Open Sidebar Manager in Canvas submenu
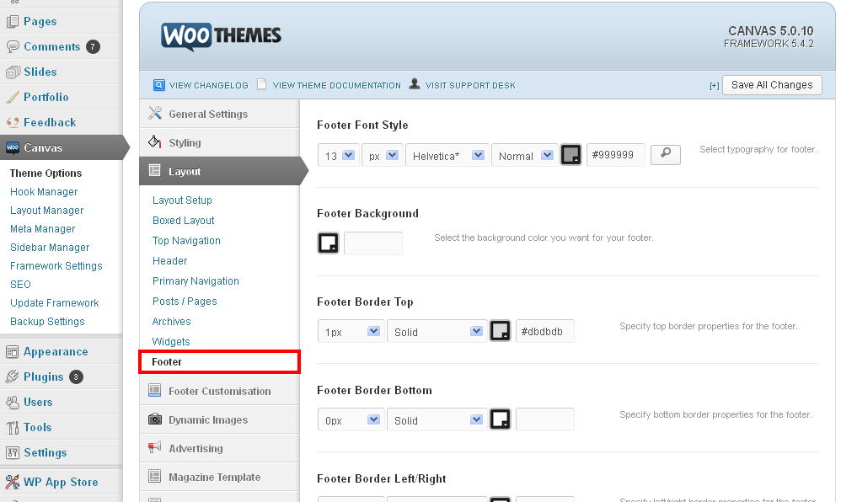This screenshot has height=502, width=841. point(50,248)
